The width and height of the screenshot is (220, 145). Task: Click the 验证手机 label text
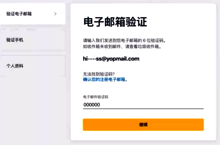(15, 40)
